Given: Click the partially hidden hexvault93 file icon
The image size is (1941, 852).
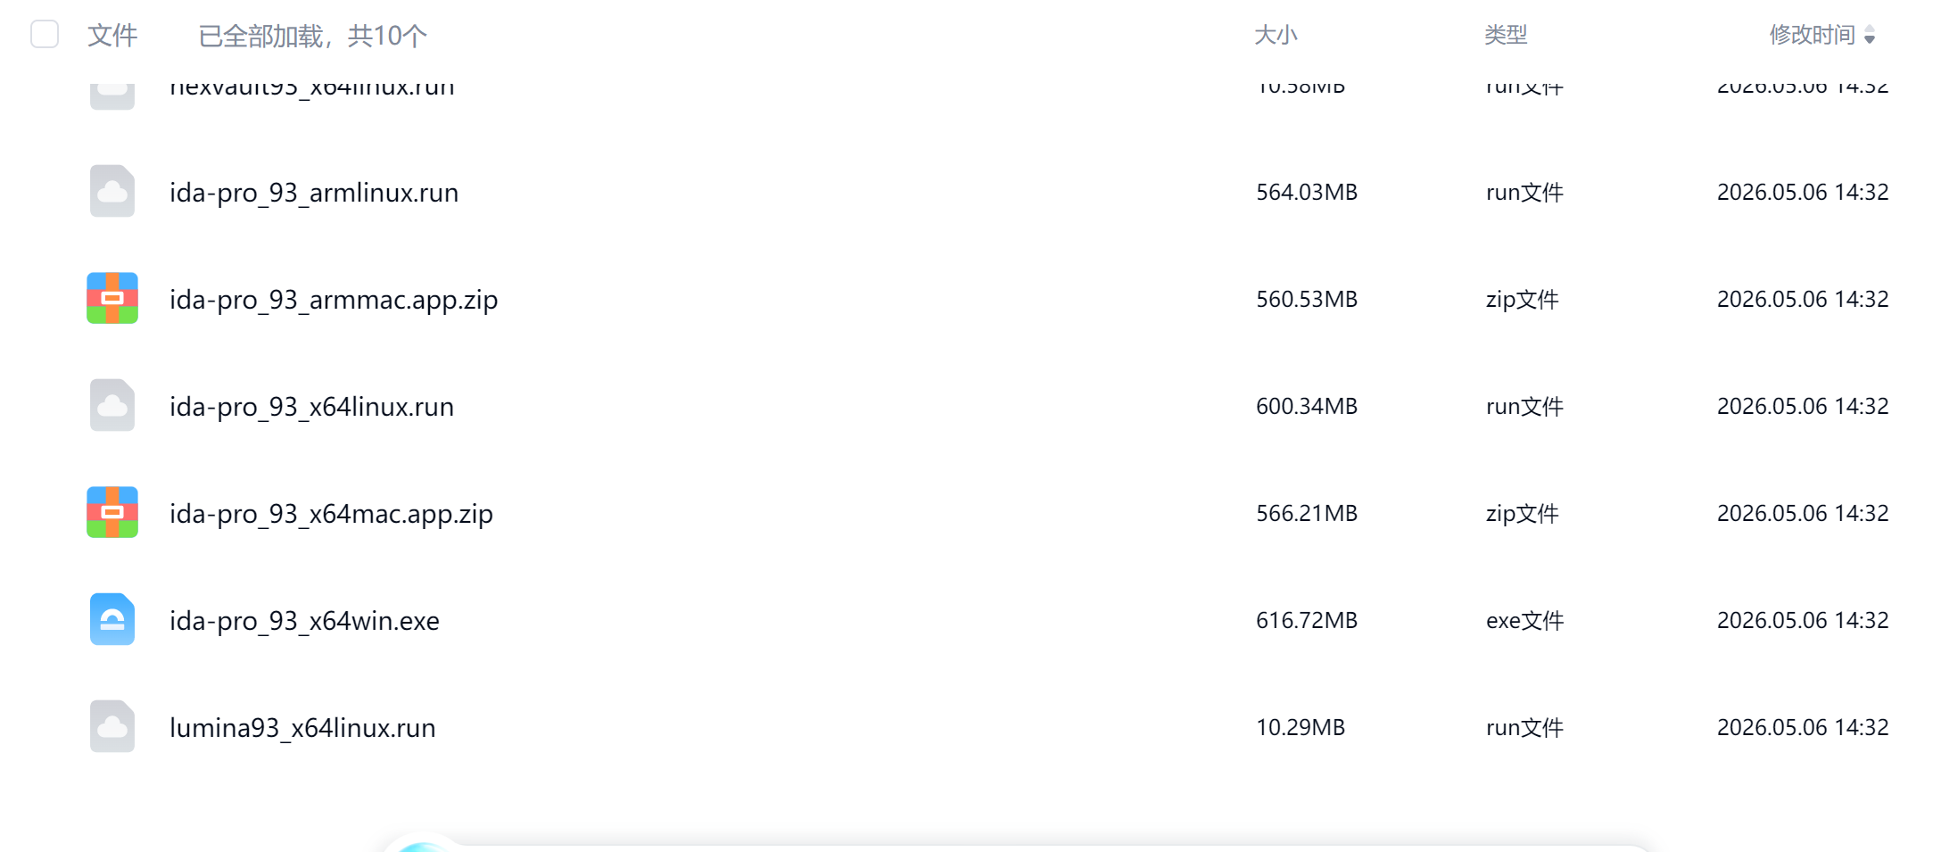Looking at the screenshot, I should pyautogui.click(x=112, y=95).
